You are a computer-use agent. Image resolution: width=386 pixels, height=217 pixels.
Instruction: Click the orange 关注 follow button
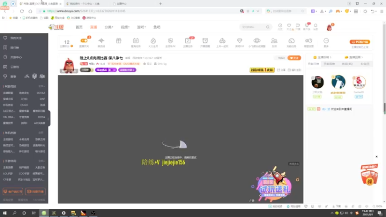click(294, 58)
